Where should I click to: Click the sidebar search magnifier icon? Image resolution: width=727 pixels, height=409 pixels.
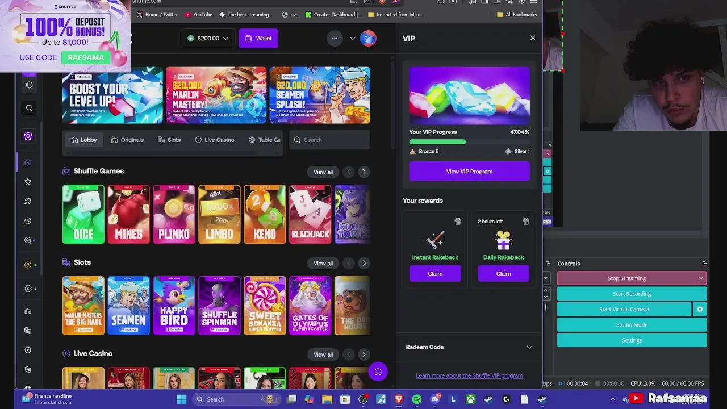tap(29, 108)
